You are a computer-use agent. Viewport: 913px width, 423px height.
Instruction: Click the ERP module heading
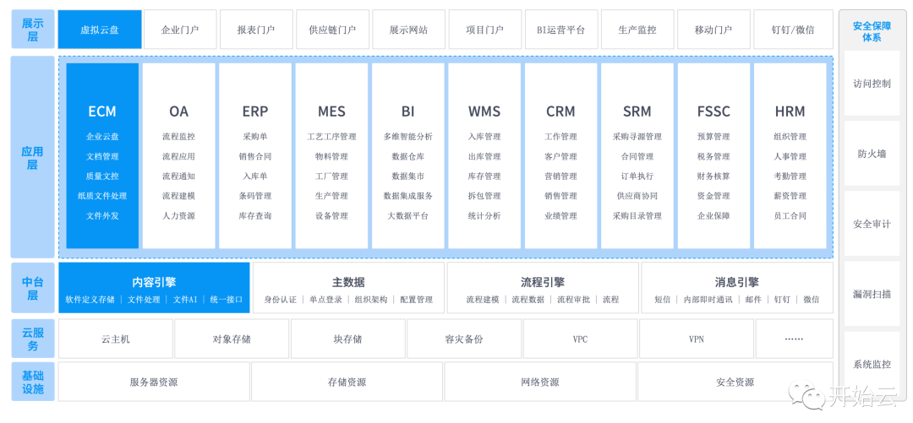tap(254, 111)
